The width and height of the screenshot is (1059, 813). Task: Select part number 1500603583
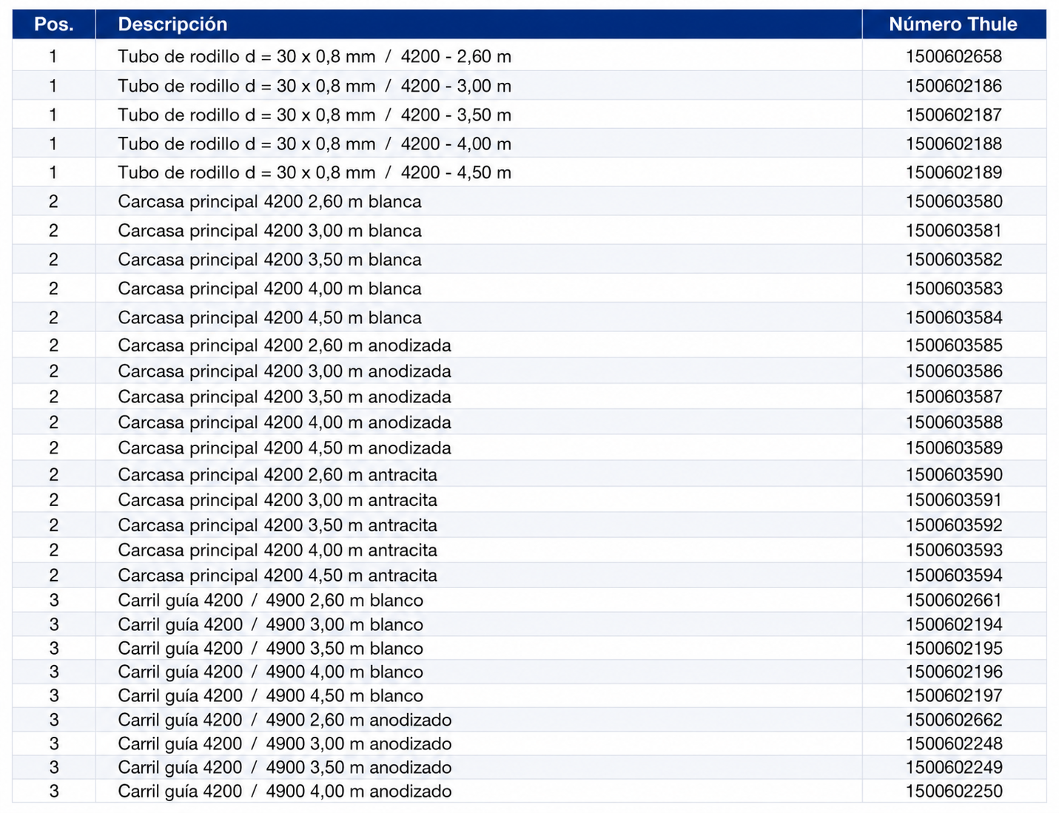pyautogui.click(x=954, y=288)
